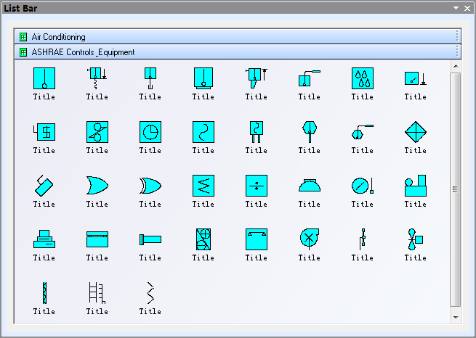Choose the division sign symbol
The width and height of the screenshot is (476, 338).
(x=256, y=185)
